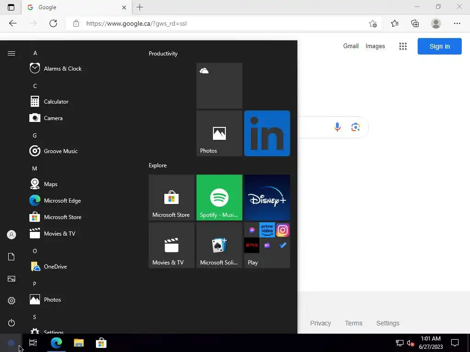Open the Edge profile avatar
Viewport: 470px width, 352px height.
(436, 23)
